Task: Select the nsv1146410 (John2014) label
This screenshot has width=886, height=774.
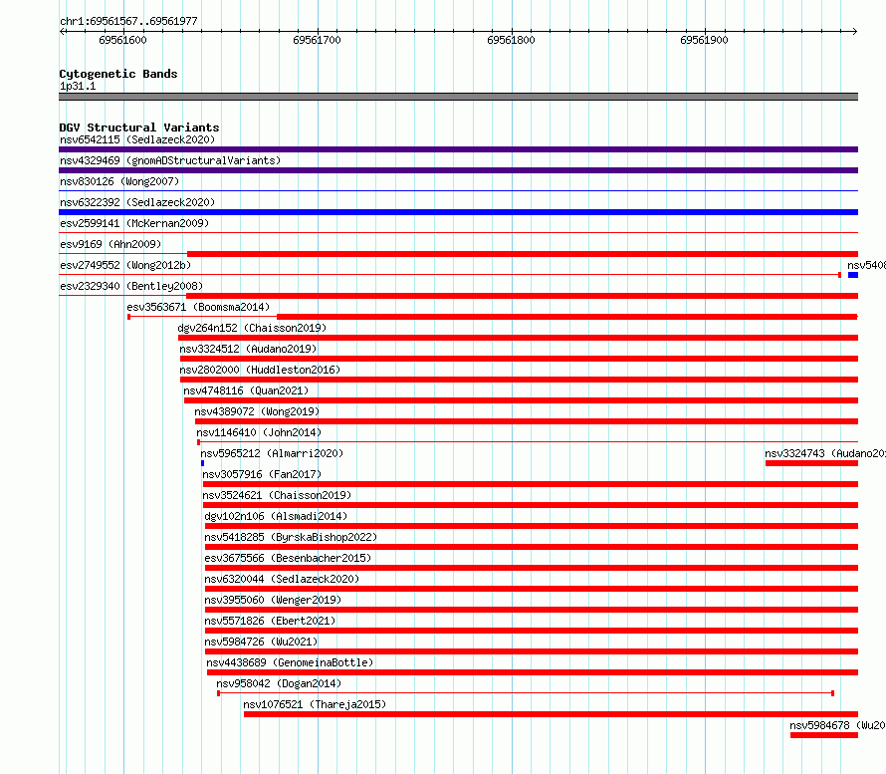Action: (259, 432)
